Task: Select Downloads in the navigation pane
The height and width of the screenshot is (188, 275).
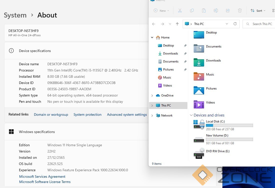Action: coord(170,53)
